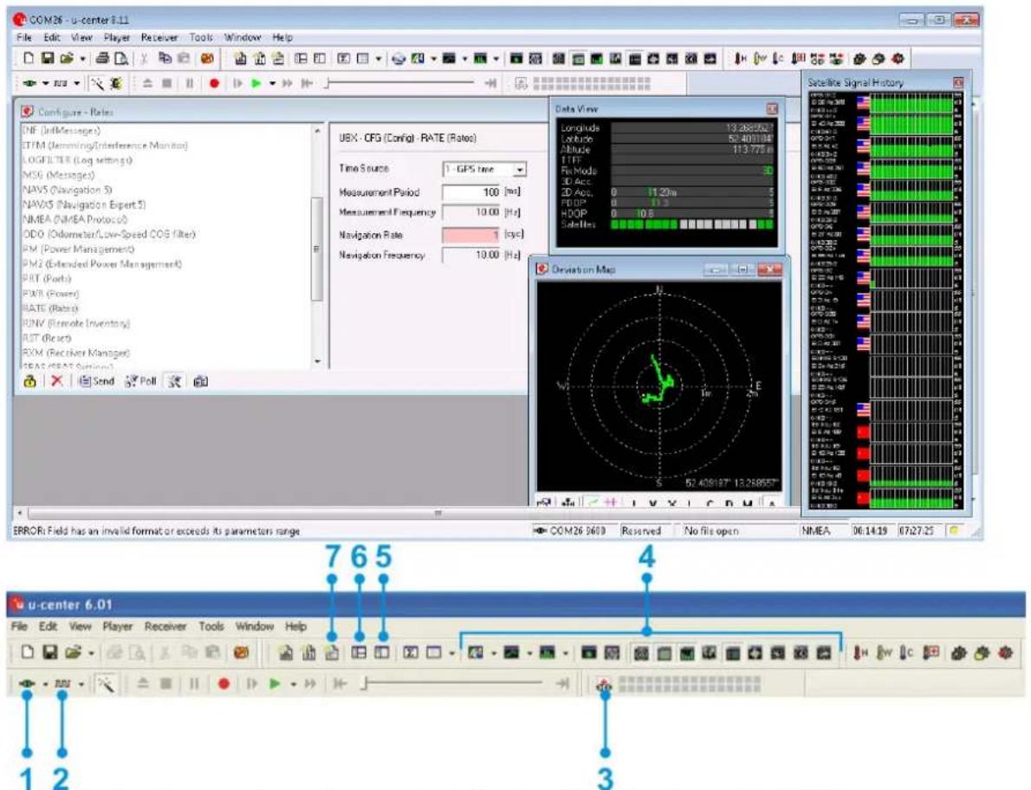Click Stop button in u-center 8.11 player toolbar

[167, 83]
